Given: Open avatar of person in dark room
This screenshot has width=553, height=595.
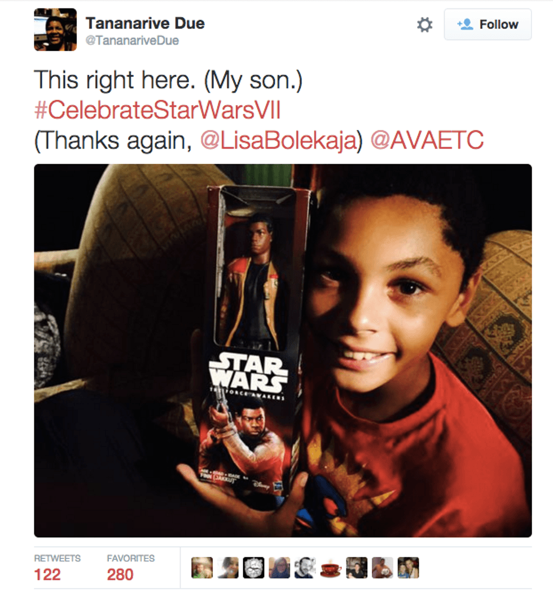Looking at the screenshot, I should pyautogui.click(x=357, y=568).
